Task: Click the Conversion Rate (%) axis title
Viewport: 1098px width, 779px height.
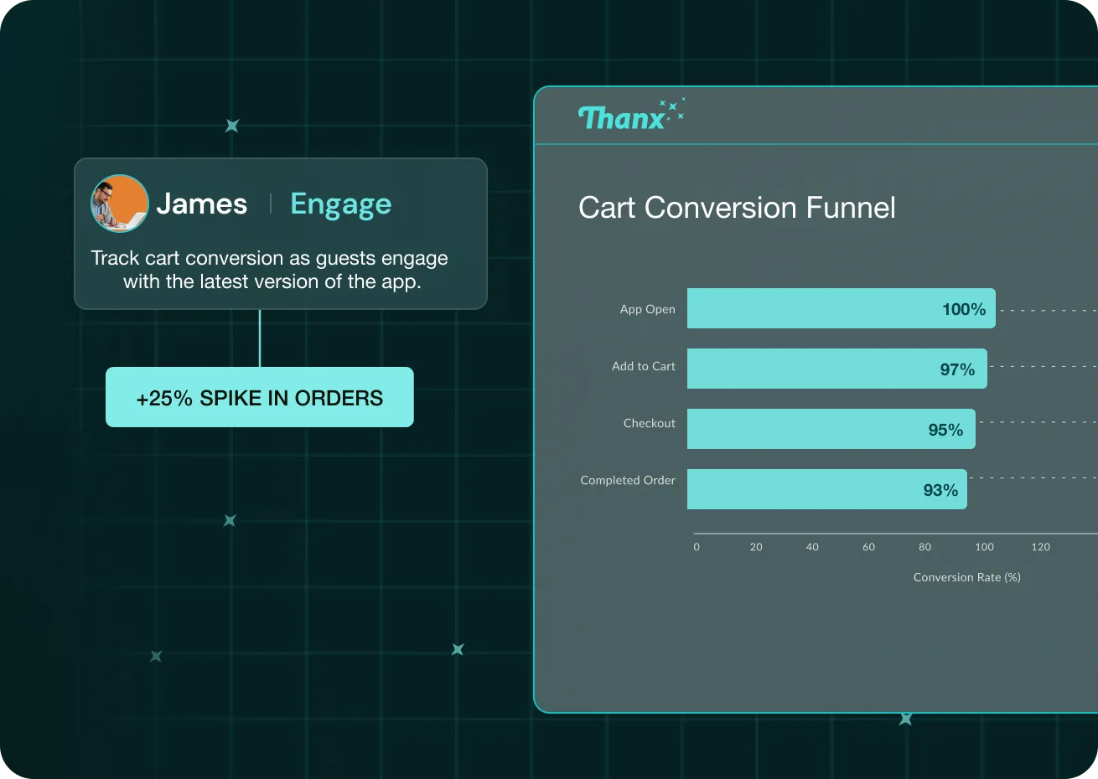Action: click(x=967, y=577)
